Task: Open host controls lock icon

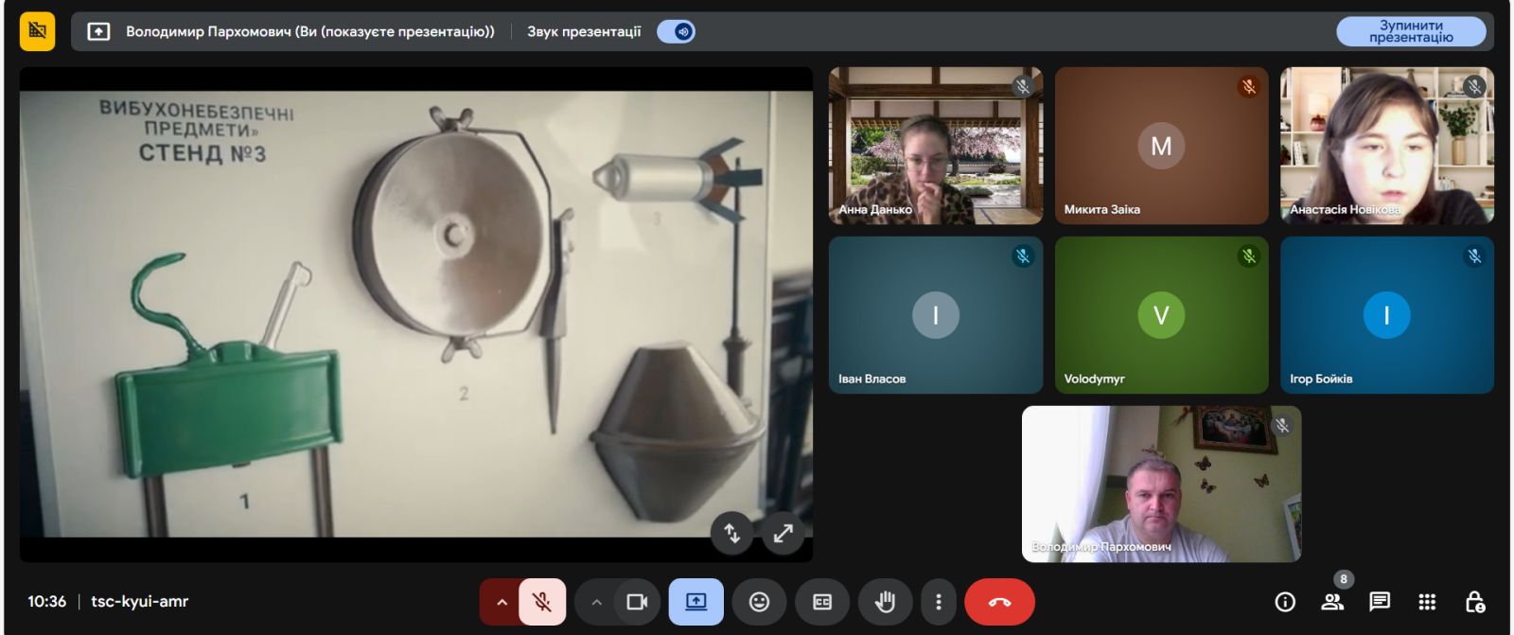Action: [x=1474, y=602]
